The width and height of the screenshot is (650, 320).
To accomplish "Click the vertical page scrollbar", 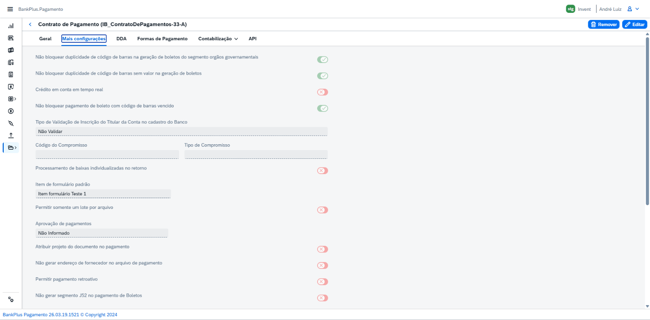I will (647, 121).
